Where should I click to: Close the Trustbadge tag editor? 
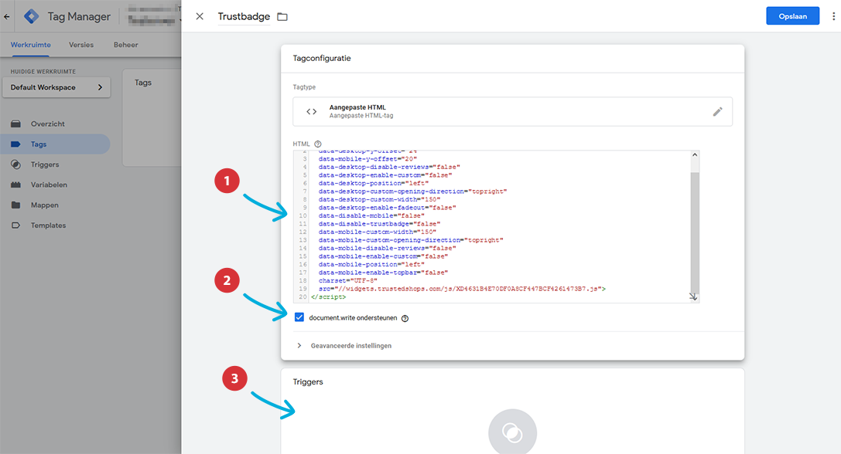(x=200, y=16)
